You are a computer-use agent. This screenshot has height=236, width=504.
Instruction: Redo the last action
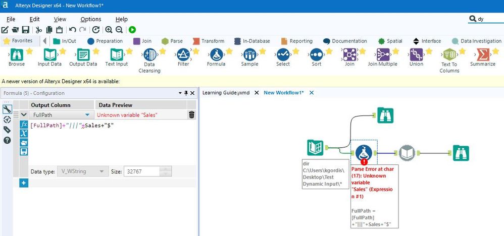83,30
